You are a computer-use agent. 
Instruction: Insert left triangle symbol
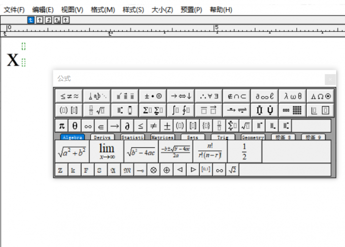point(180,170)
